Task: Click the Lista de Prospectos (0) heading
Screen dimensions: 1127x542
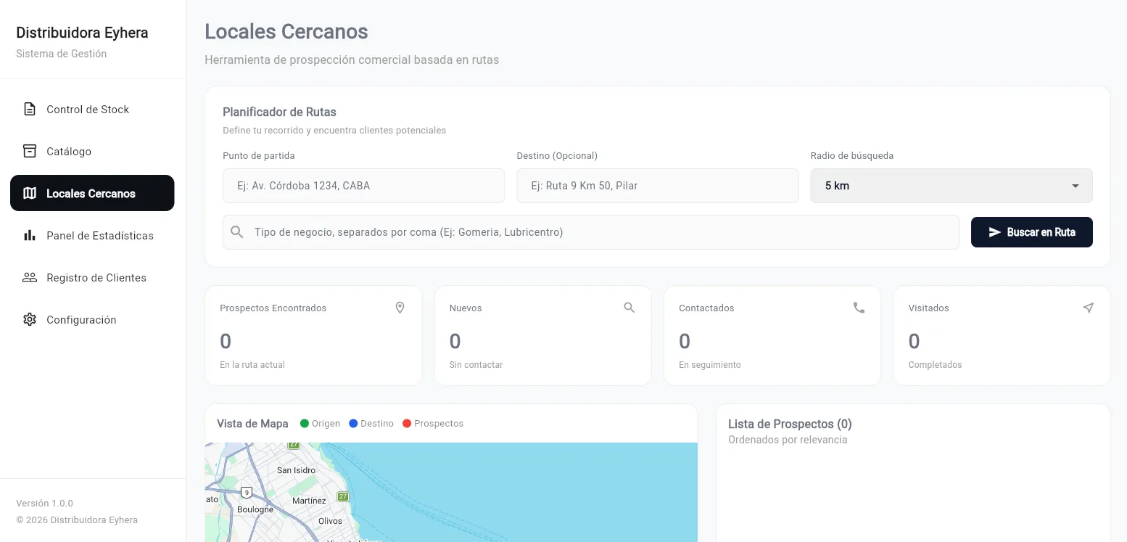Action: 790,424
